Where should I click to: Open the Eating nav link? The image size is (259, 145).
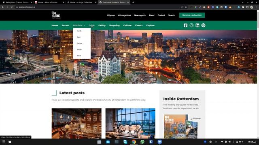102,25
